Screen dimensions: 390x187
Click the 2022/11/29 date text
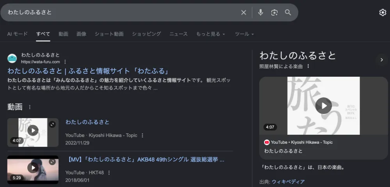pos(77,143)
